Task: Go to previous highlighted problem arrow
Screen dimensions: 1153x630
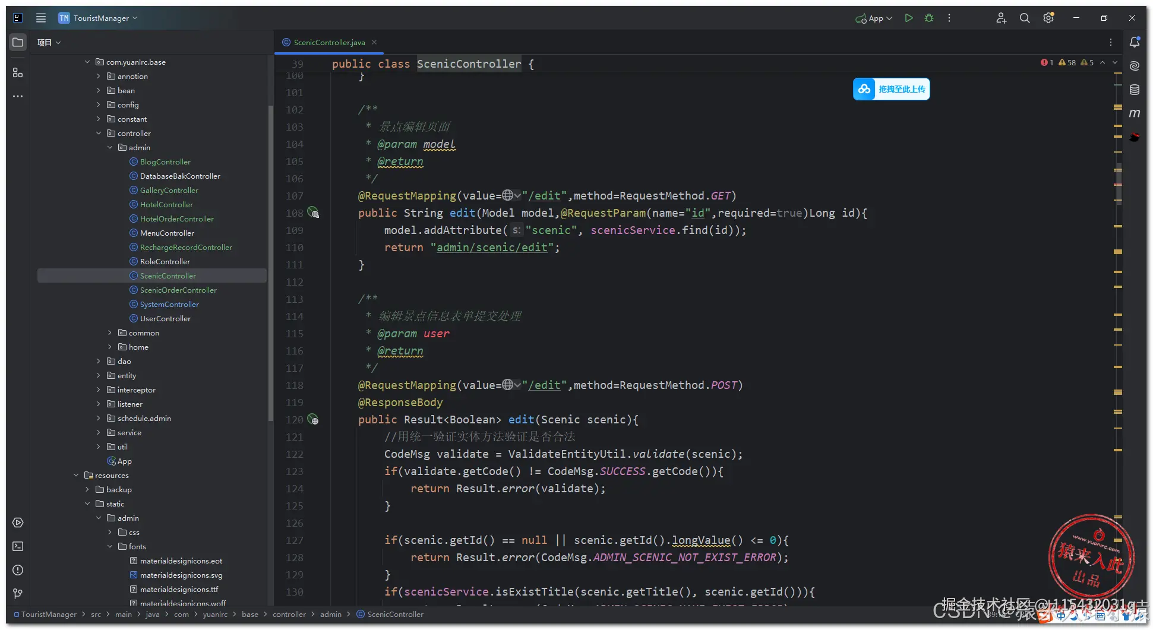Action: point(1103,62)
